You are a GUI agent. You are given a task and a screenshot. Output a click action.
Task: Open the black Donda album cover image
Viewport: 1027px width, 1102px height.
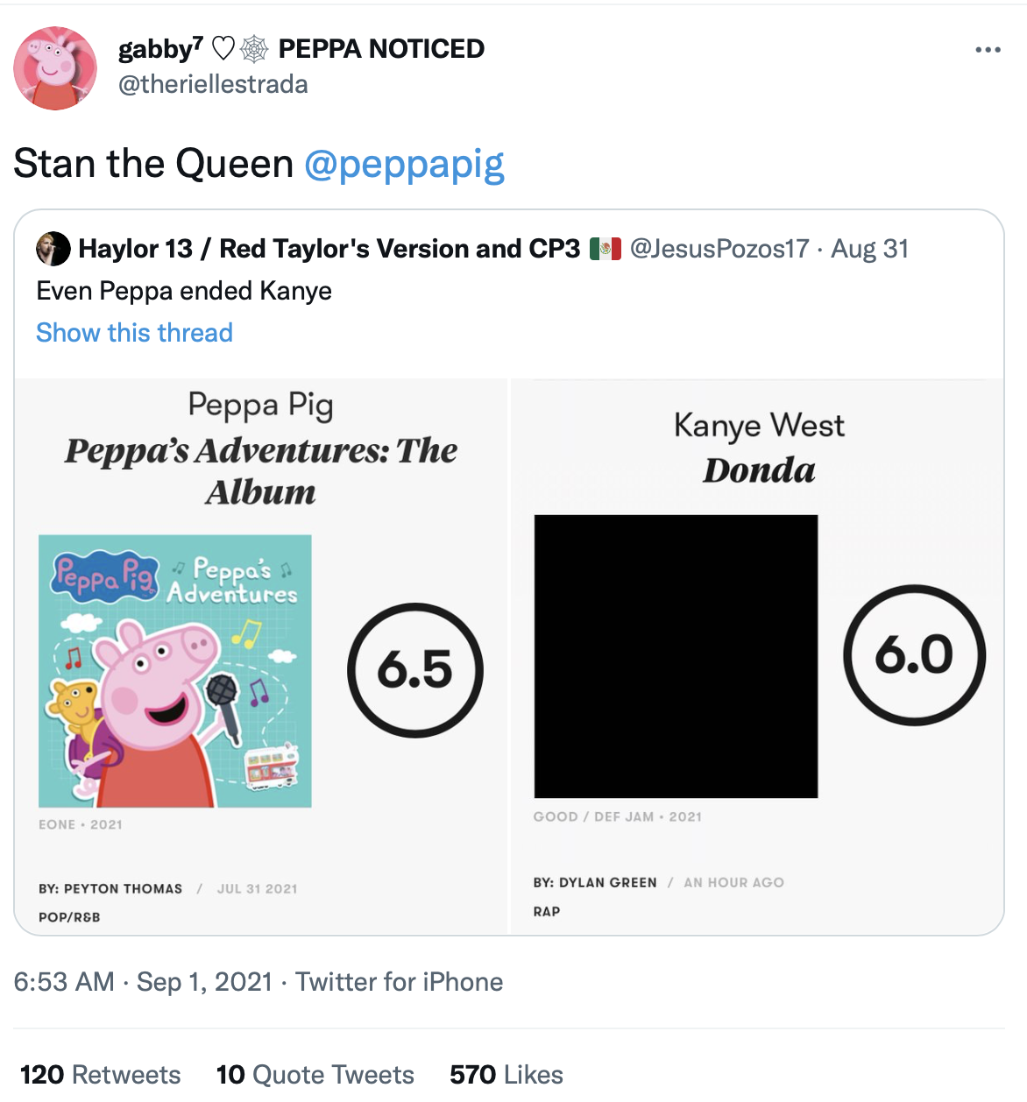tap(676, 656)
